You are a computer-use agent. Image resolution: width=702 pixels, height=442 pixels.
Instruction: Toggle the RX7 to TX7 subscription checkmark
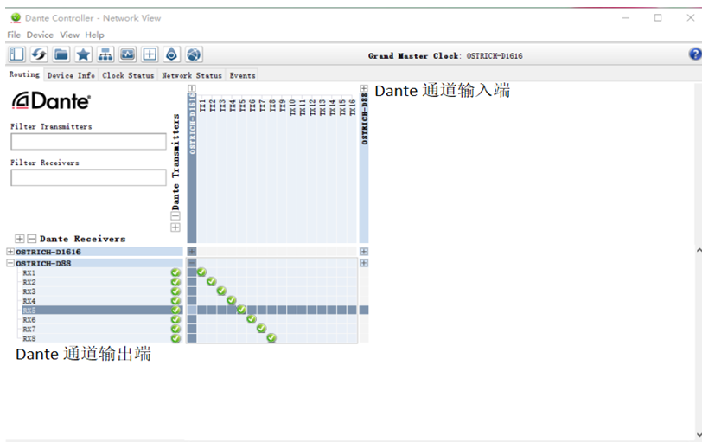(261, 328)
